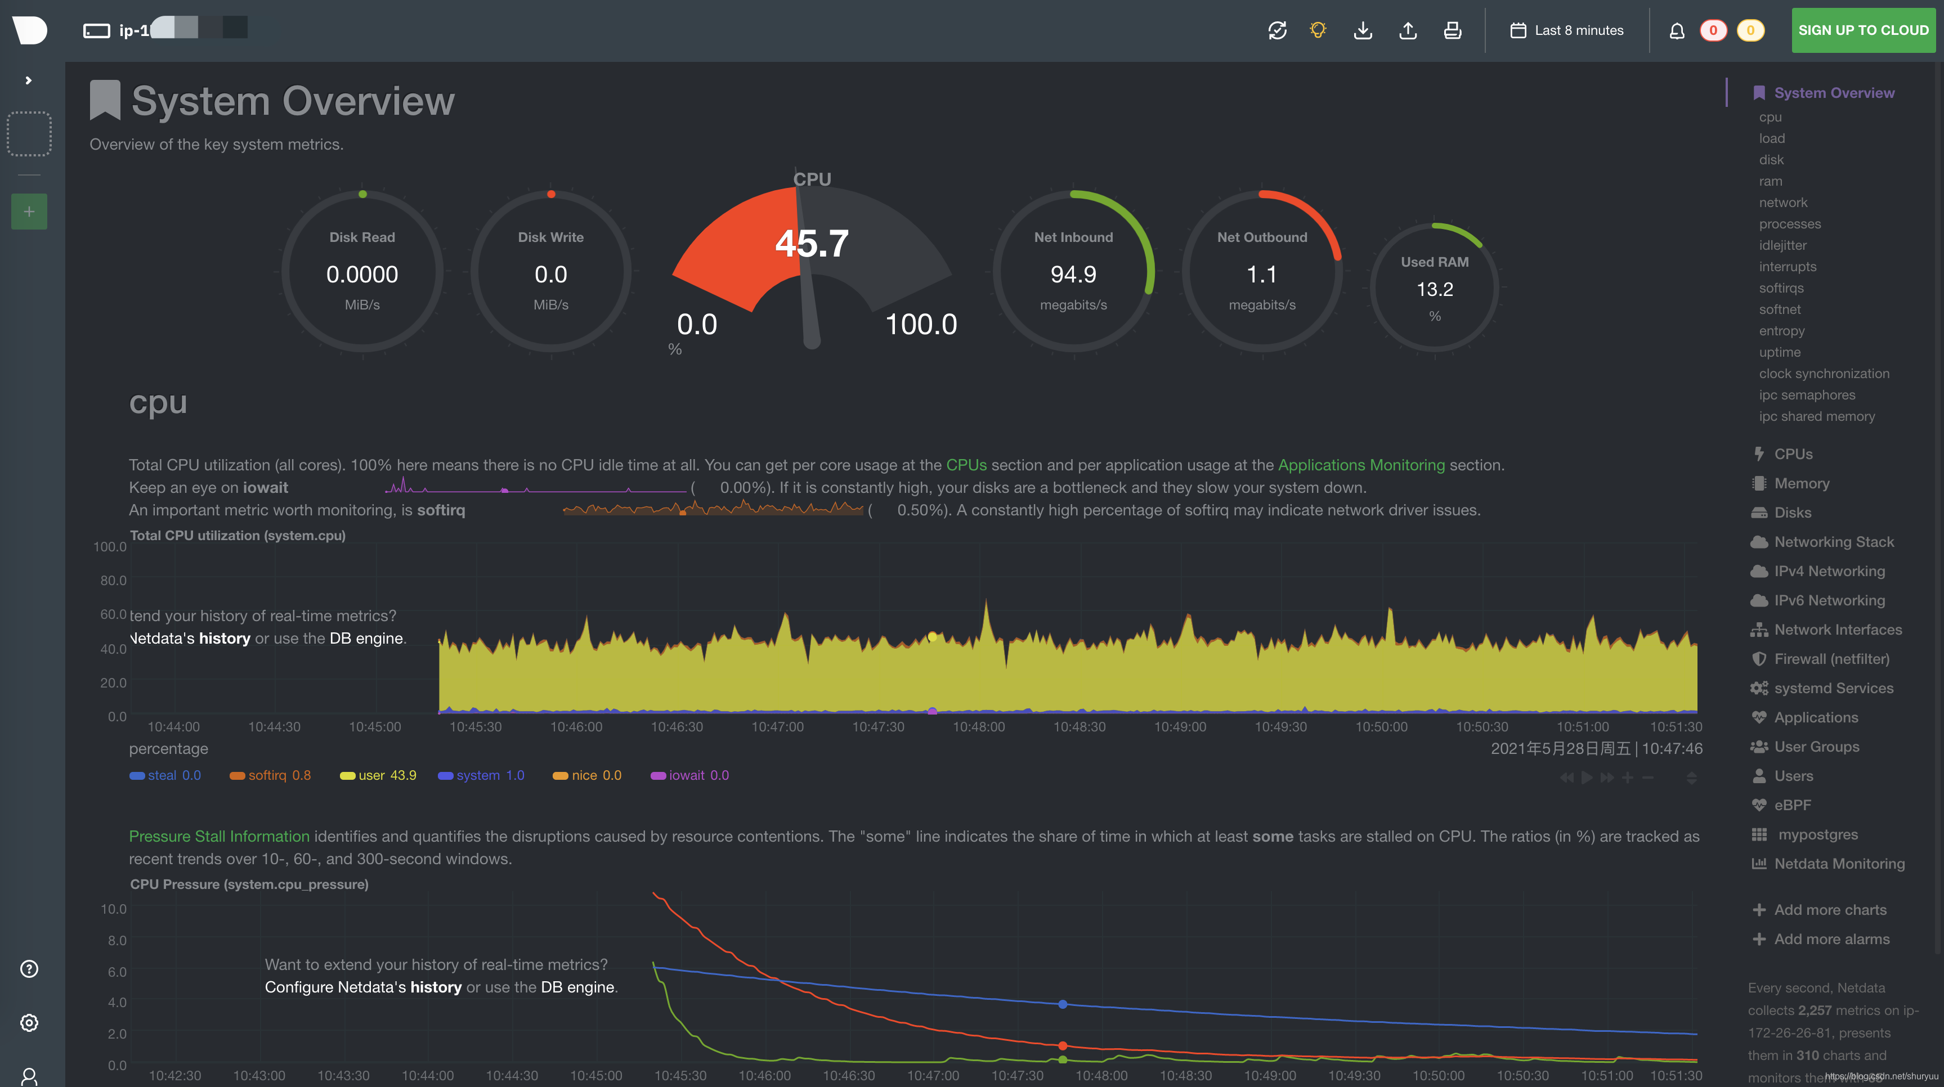Expand the left sidebar chevron

pyautogui.click(x=29, y=80)
